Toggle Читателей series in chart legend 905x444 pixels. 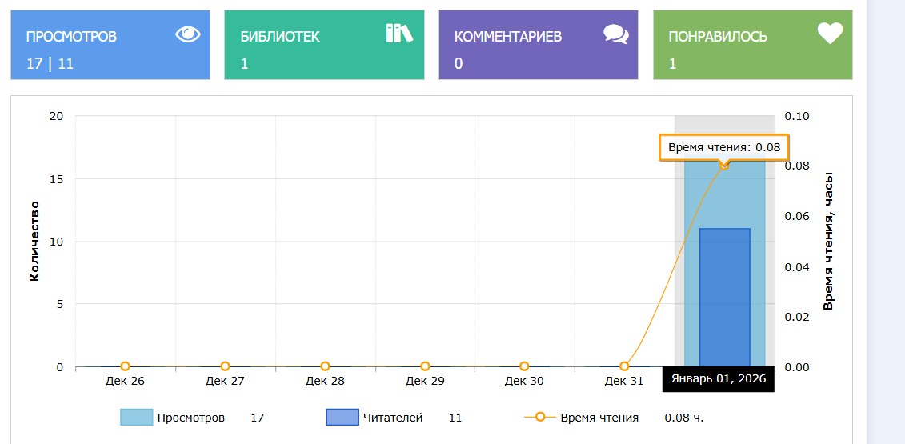point(392,418)
